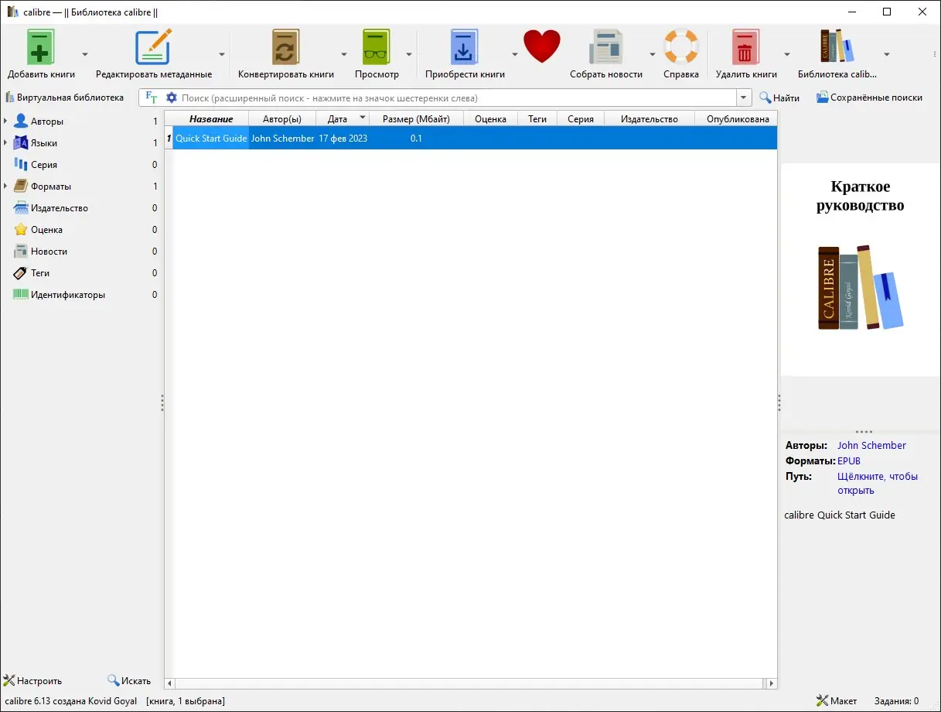
Task: Click the path link to open folder
Action: click(x=878, y=484)
